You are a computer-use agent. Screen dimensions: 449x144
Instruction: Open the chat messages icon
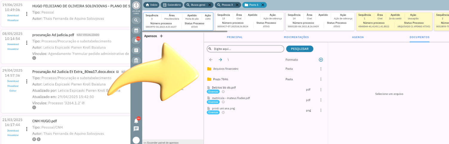pyautogui.click(x=136, y=129)
